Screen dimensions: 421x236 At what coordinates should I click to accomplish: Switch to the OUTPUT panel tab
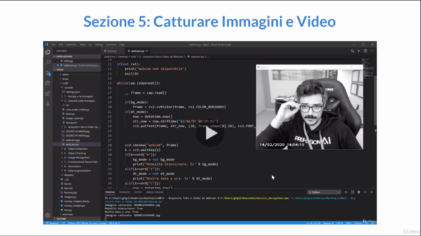click(138, 192)
